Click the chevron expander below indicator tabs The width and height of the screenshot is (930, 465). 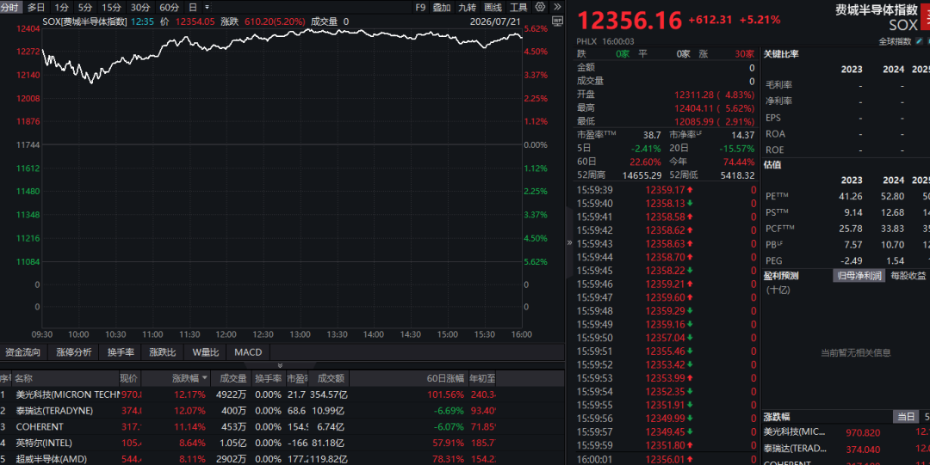click(280, 365)
